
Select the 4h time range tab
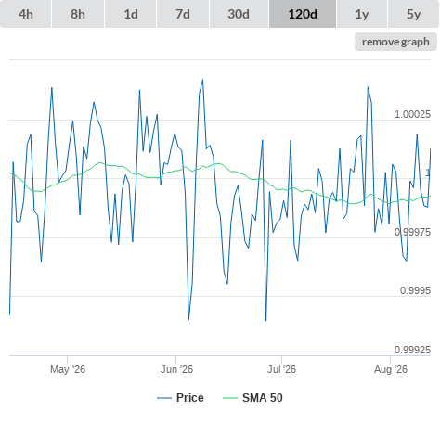pos(25,14)
